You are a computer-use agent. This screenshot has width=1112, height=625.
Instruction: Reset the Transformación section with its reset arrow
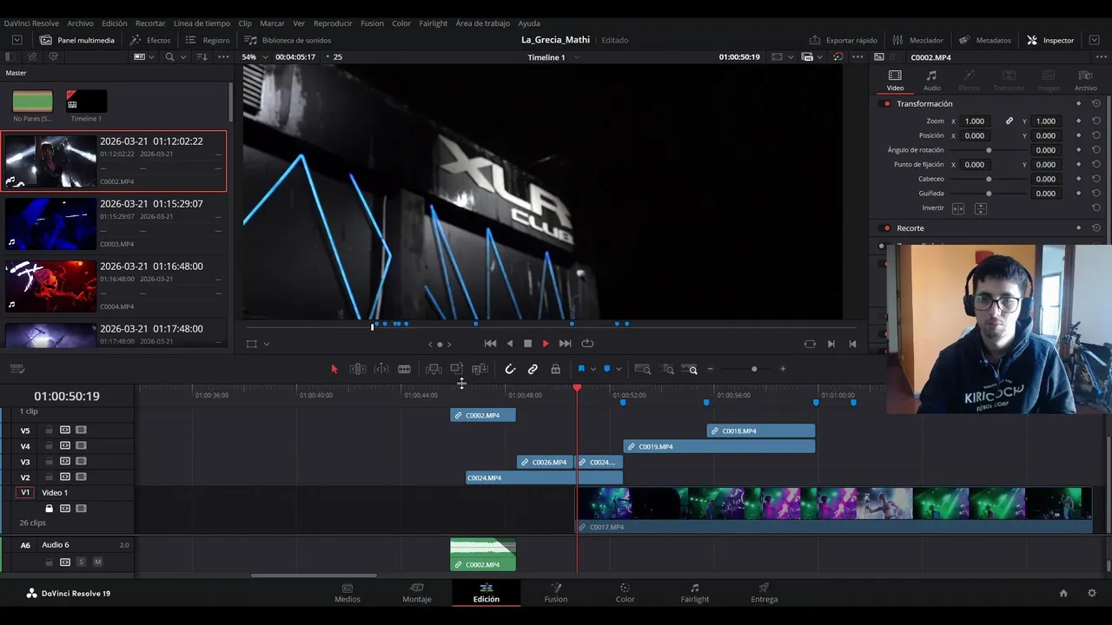click(1096, 104)
